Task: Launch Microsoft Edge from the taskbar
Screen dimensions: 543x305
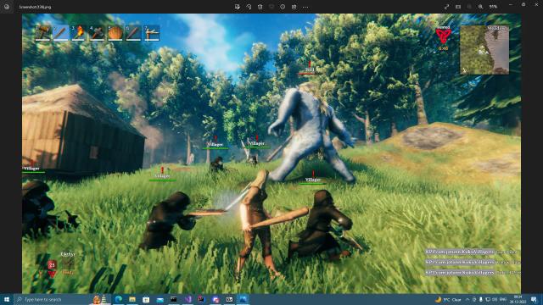Action: point(119,299)
